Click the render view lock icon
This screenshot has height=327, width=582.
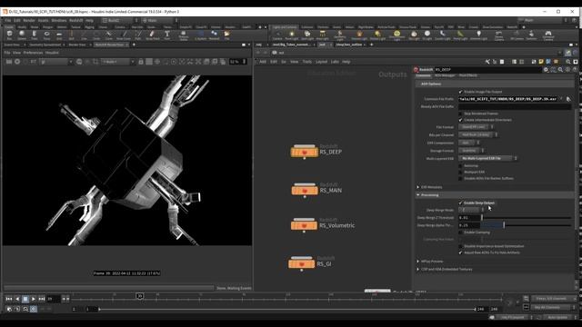click(141, 62)
